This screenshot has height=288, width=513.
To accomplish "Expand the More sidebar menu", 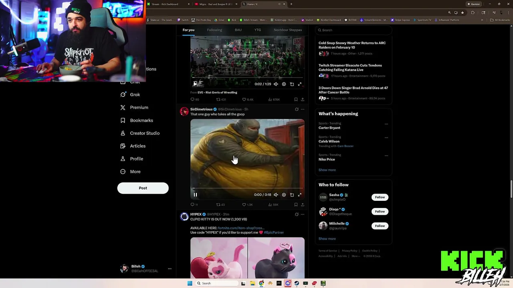I will coord(130,172).
